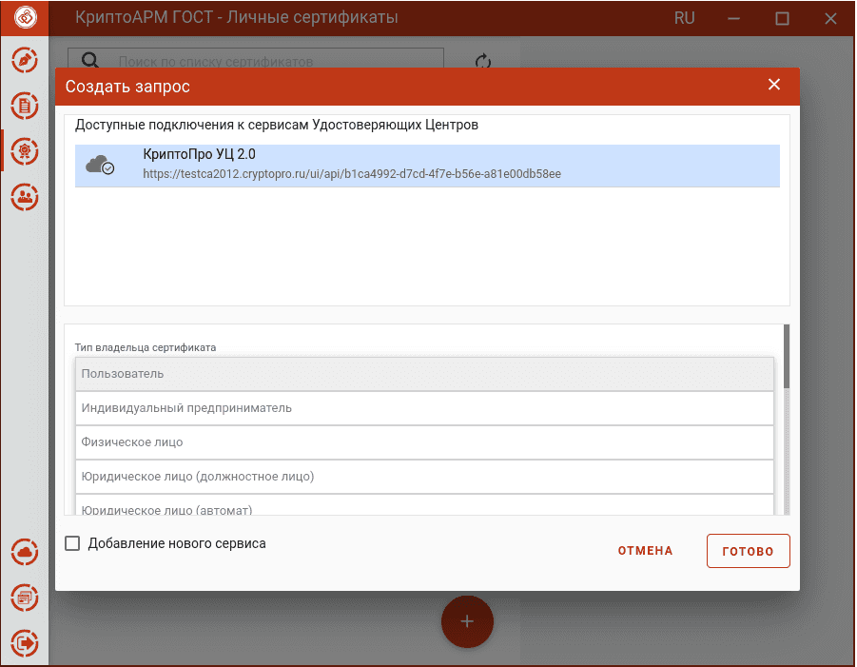Select the КриптоПро УЦ 2.0 connection
The height and width of the screenshot is (667, 857).
tap(427, 166)
